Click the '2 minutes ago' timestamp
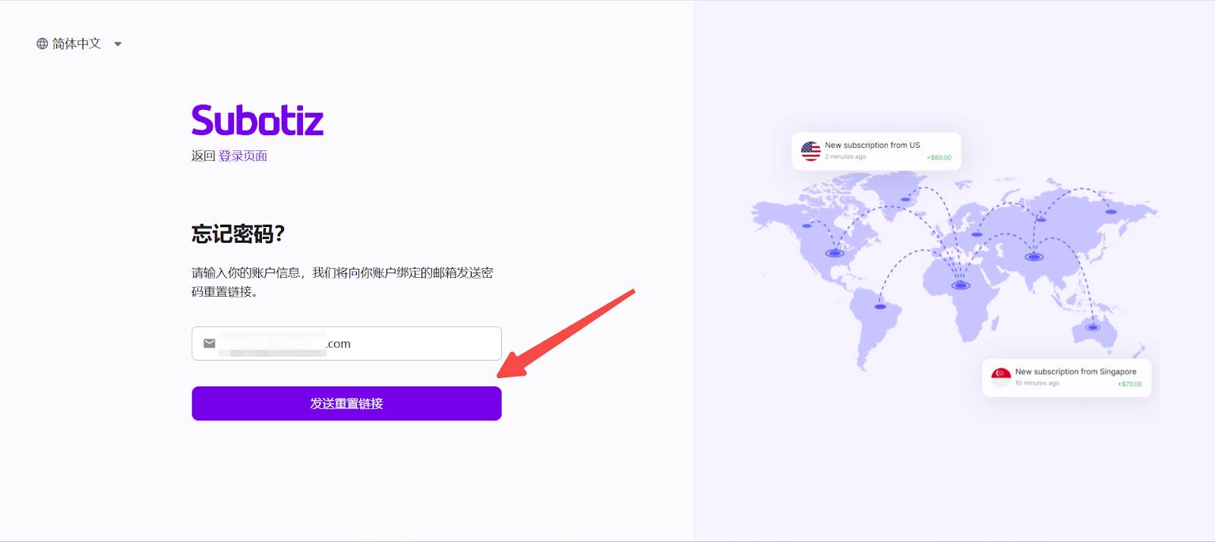Viewport: 1215px width, 542px height. (x=845, y=157)
